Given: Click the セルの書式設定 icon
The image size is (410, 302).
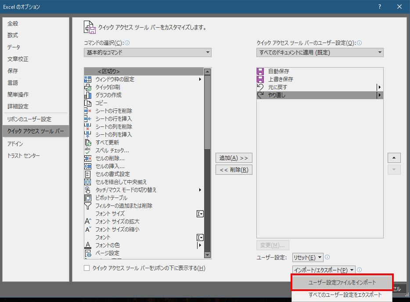Looking at the screenshot, I should 88,174.
